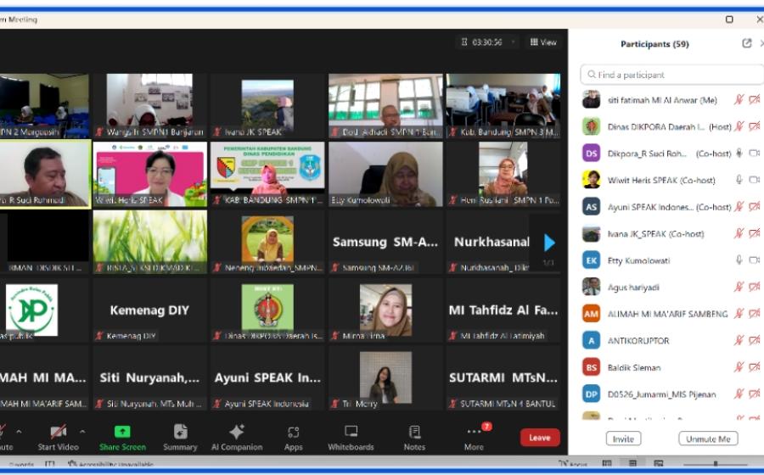Image resolution: width=764 pixels, height=475 pixels.
Task: Go to next page of video gallery
Action: click(x=548, y=243)
